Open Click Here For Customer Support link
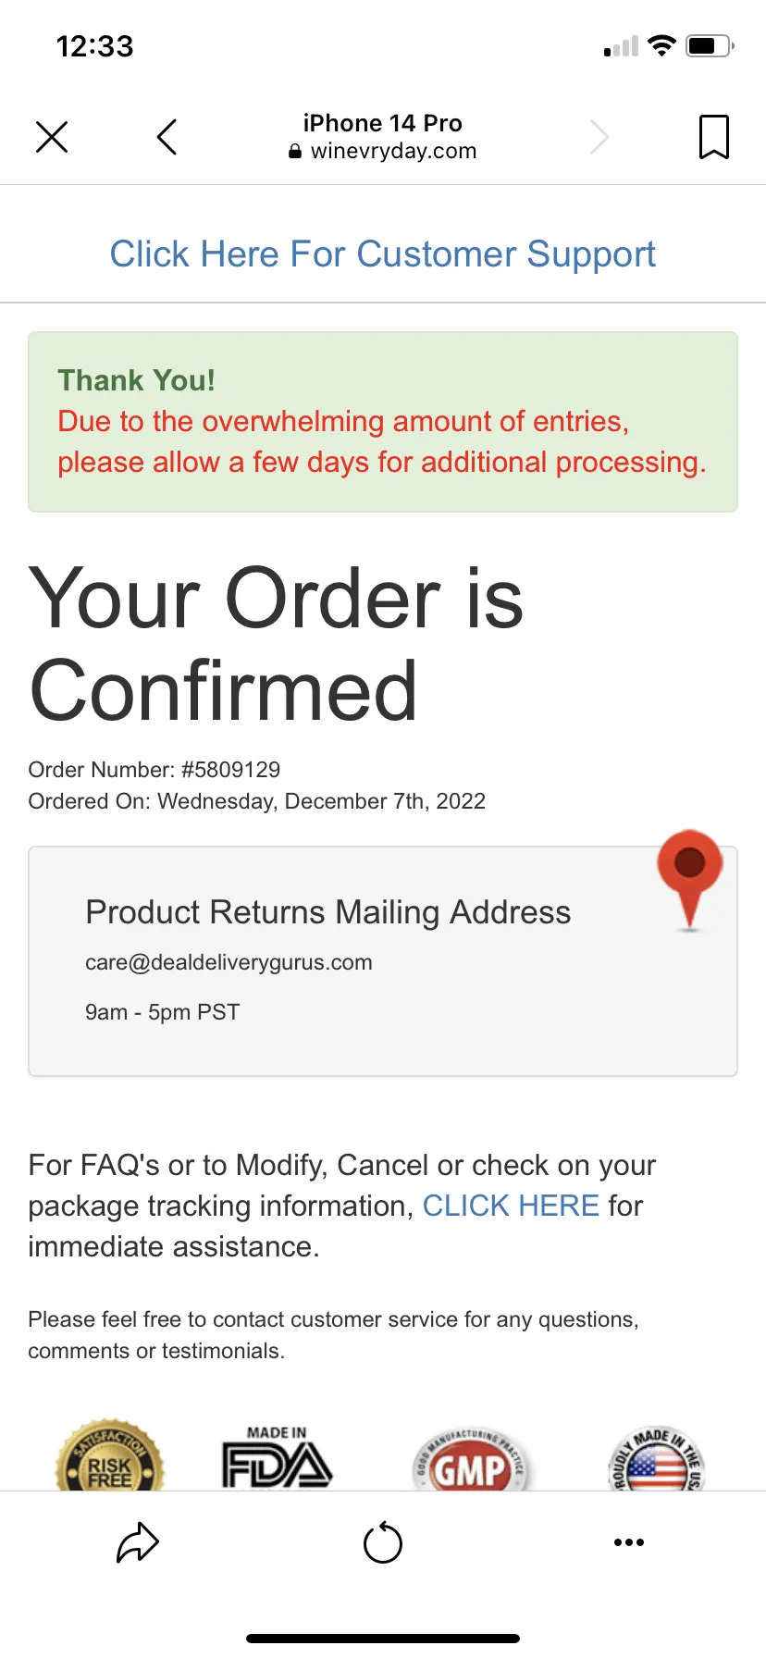The width and height of the screenshot is (766, 1658). coord(383,254)
